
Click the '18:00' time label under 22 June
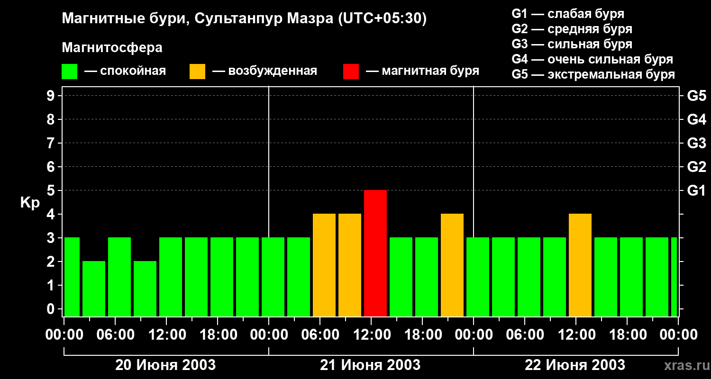coord(628,335)
